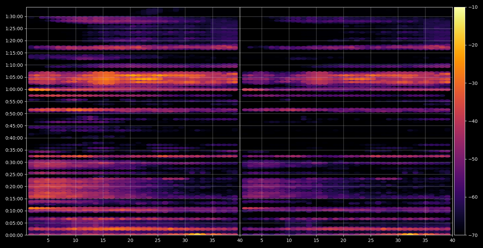Click x-axis label 35 under the left heatmap
Image resolution: width=483 pixels, height=248 pixels.
(213, 241)
